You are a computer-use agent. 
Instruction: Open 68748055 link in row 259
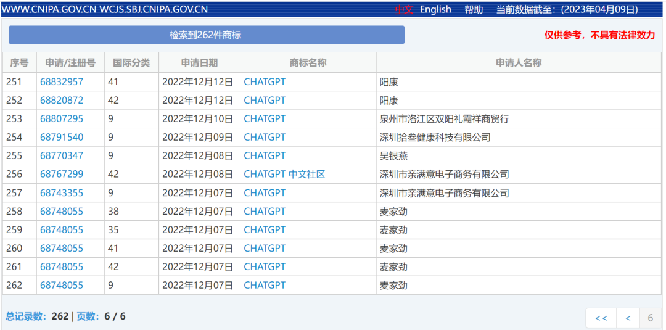coord(62,230)
